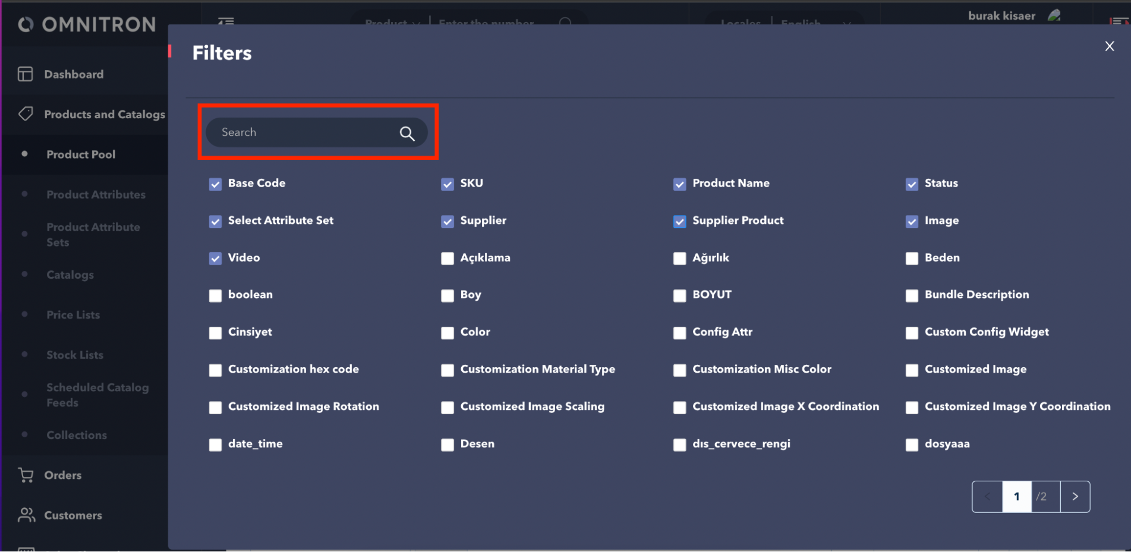Click the Dashboard sidebar icon
The height and width of the screenshot is (552, 1131).
click(x=25, y=74)
